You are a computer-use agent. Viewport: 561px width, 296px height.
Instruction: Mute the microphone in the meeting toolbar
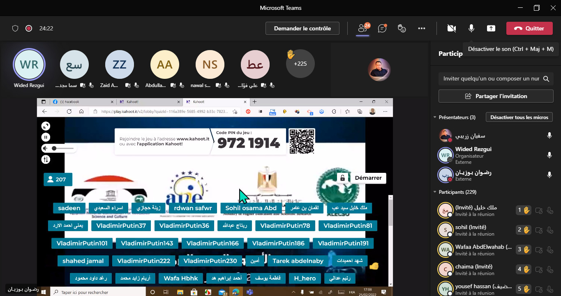(471, 28)
